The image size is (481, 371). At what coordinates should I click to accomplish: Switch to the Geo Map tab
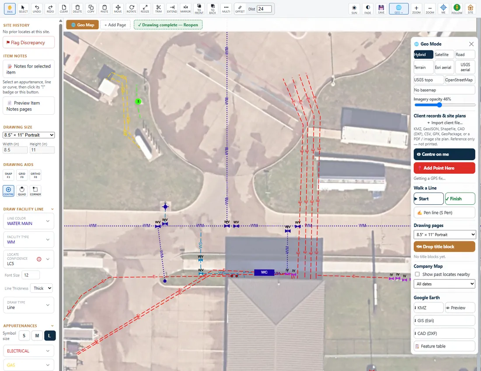click(83, 25)
